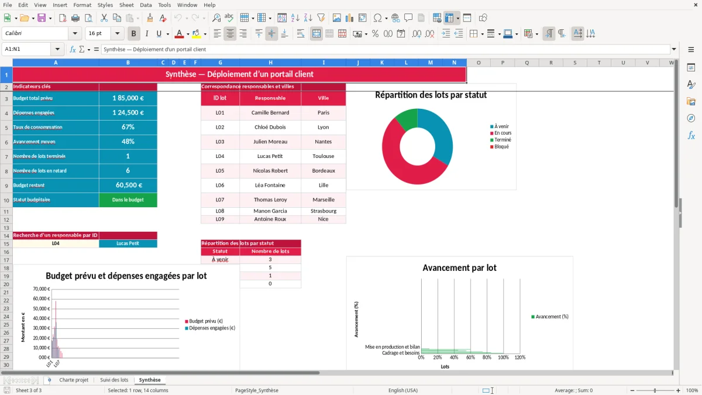Toggle Center Vertically alignment
Image resolution: width=702 pixels, height=395 pixels.
coord(271,34)
